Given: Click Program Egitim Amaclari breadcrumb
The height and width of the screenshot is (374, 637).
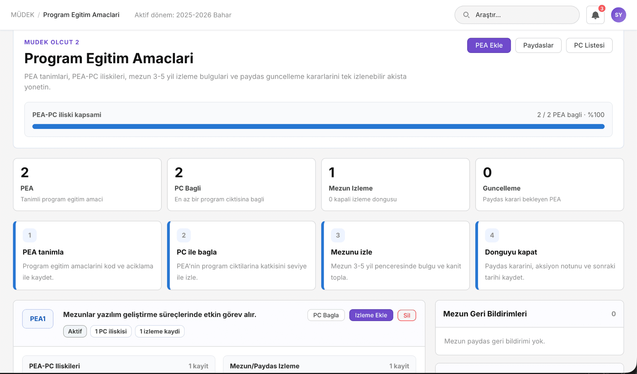Looking at the screenshot, I should (x=81, y=15).
